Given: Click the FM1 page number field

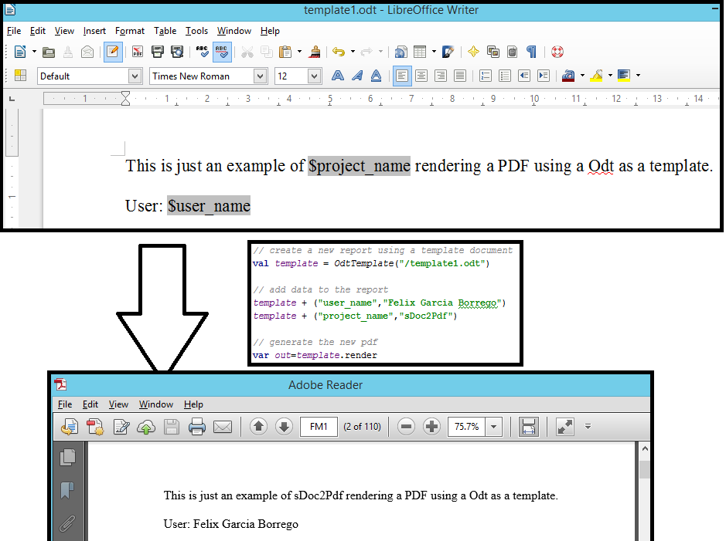Looking at the screenshot, I should click(319, 427).
